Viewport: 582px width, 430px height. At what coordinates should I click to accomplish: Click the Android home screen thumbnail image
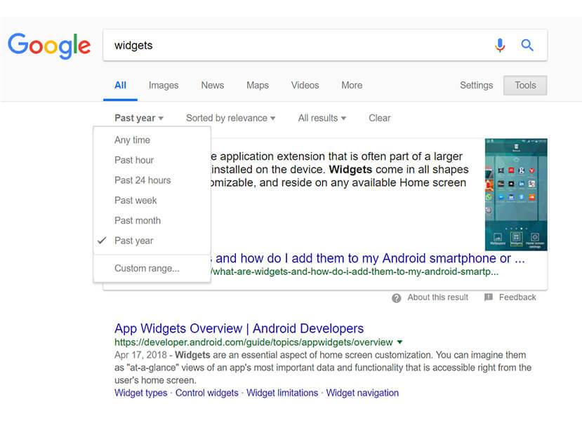[x=517, y=194]
